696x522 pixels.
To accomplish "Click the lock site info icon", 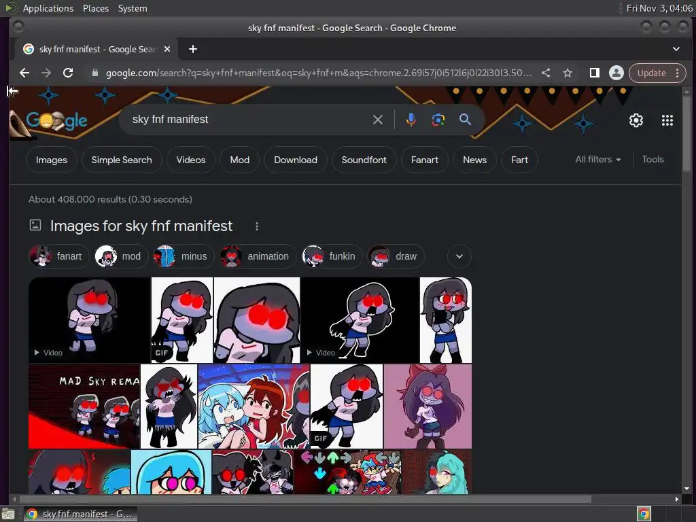I will [94, 73].
